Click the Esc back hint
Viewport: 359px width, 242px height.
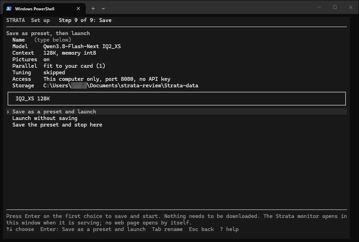[x=201, y=229]
